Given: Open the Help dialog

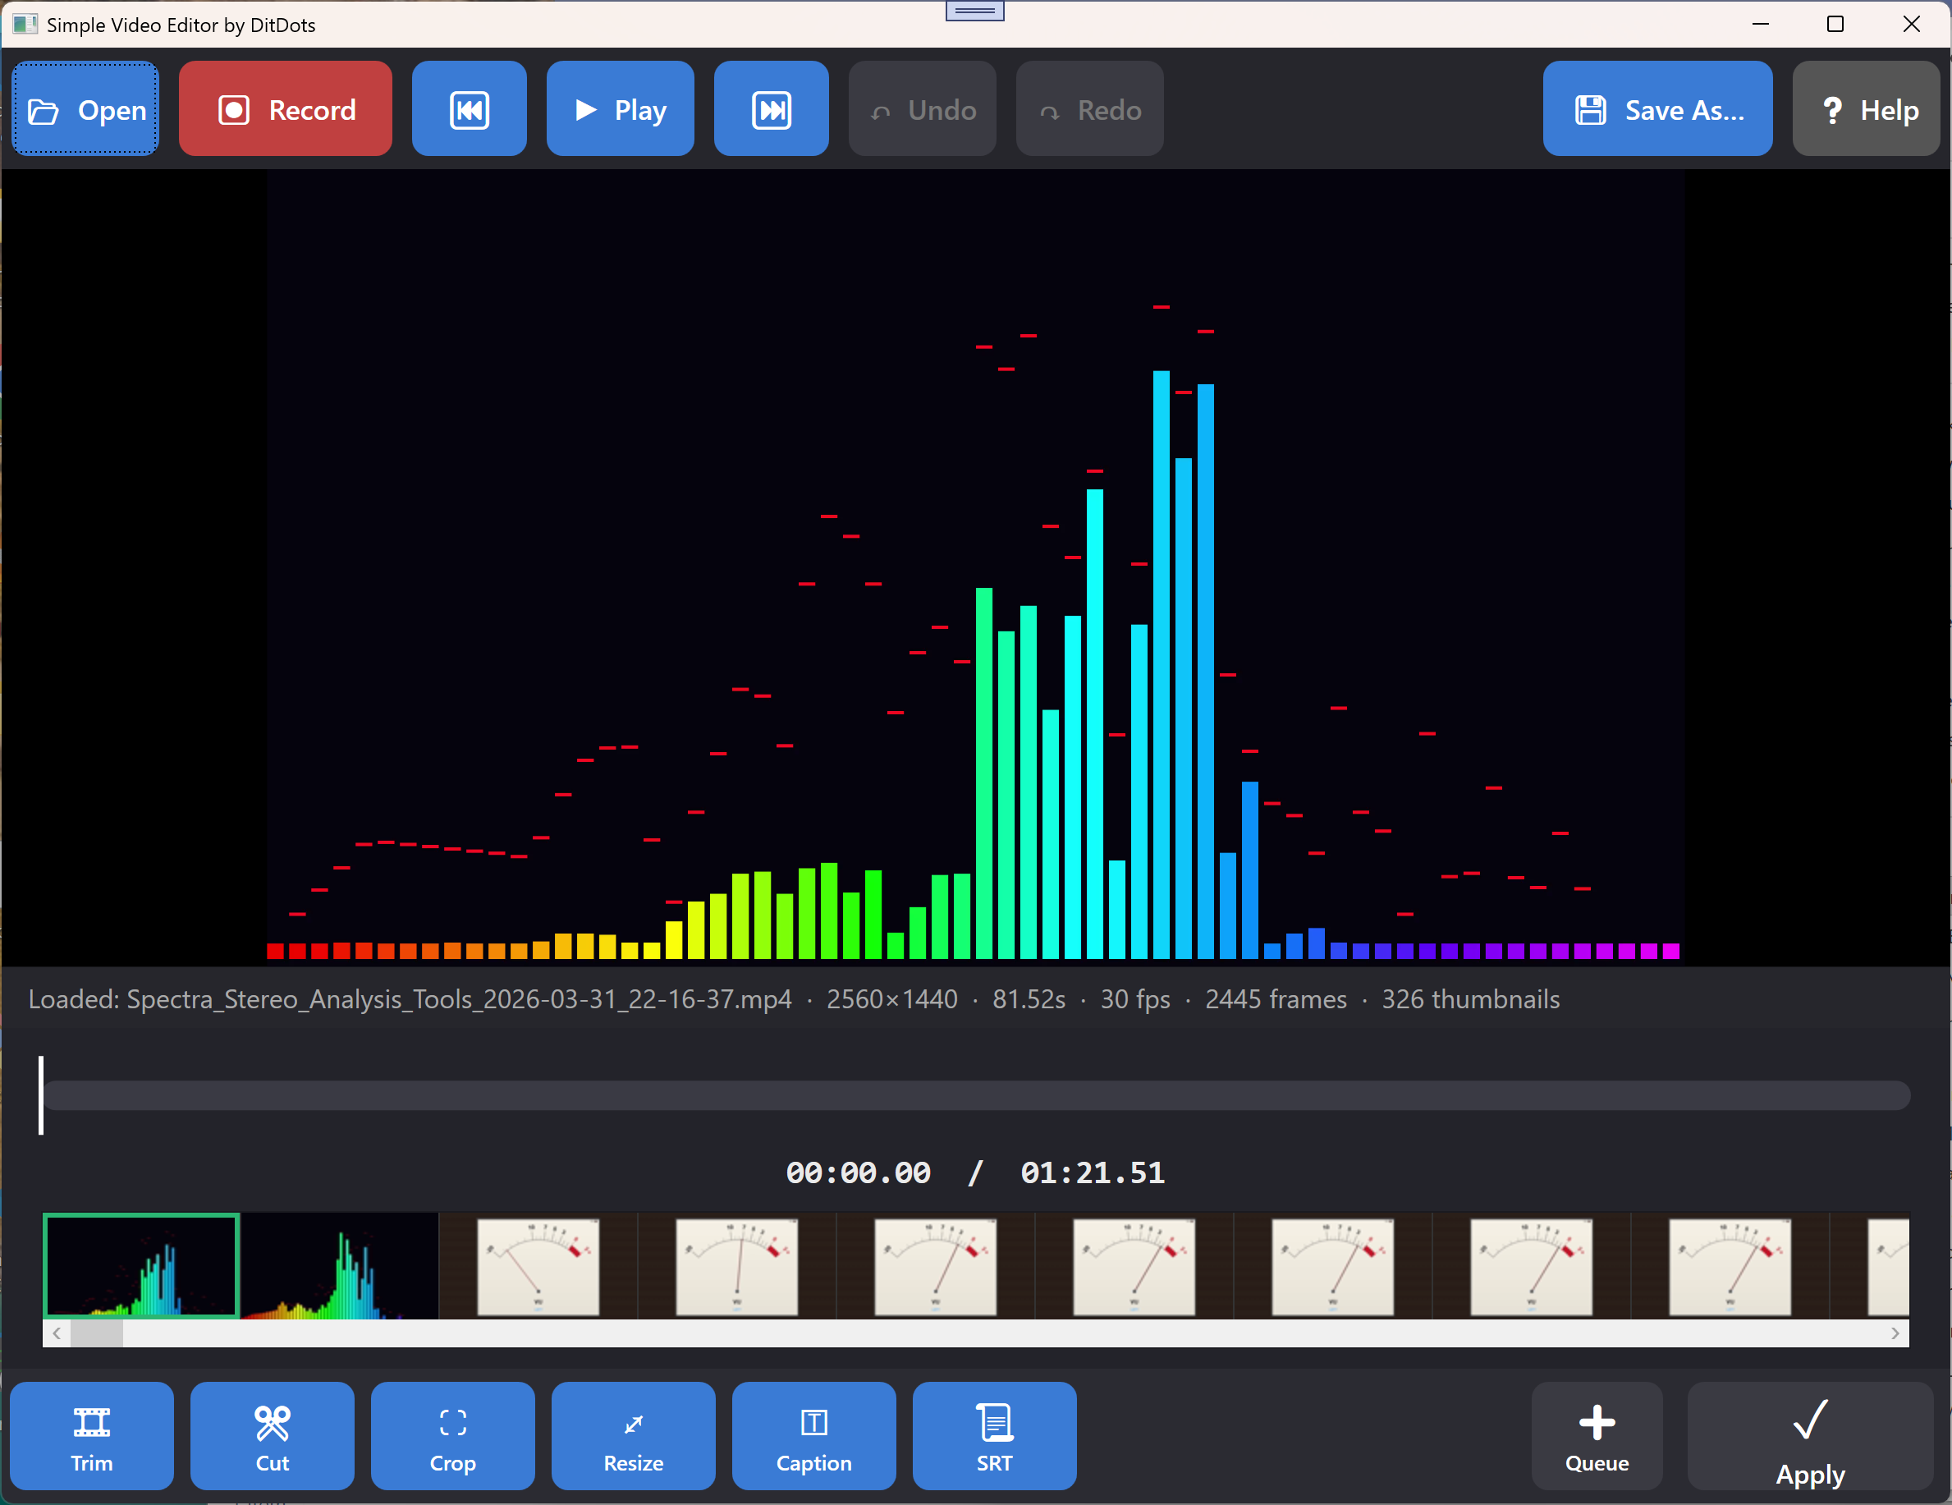Looking at the screenshot, I should click(x=1866, y=109).
